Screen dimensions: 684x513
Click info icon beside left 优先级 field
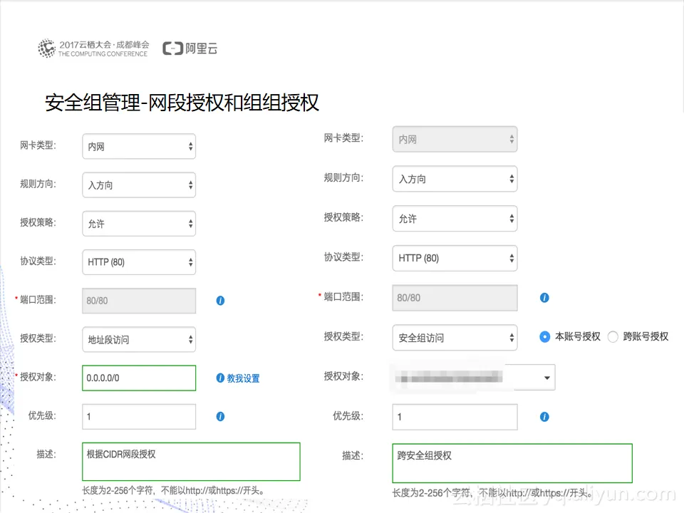tap(220, 416)
